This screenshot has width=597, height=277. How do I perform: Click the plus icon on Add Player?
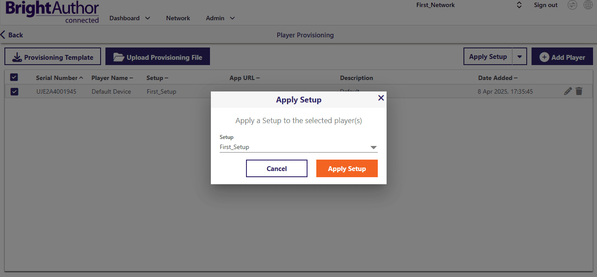coord(544,57)
